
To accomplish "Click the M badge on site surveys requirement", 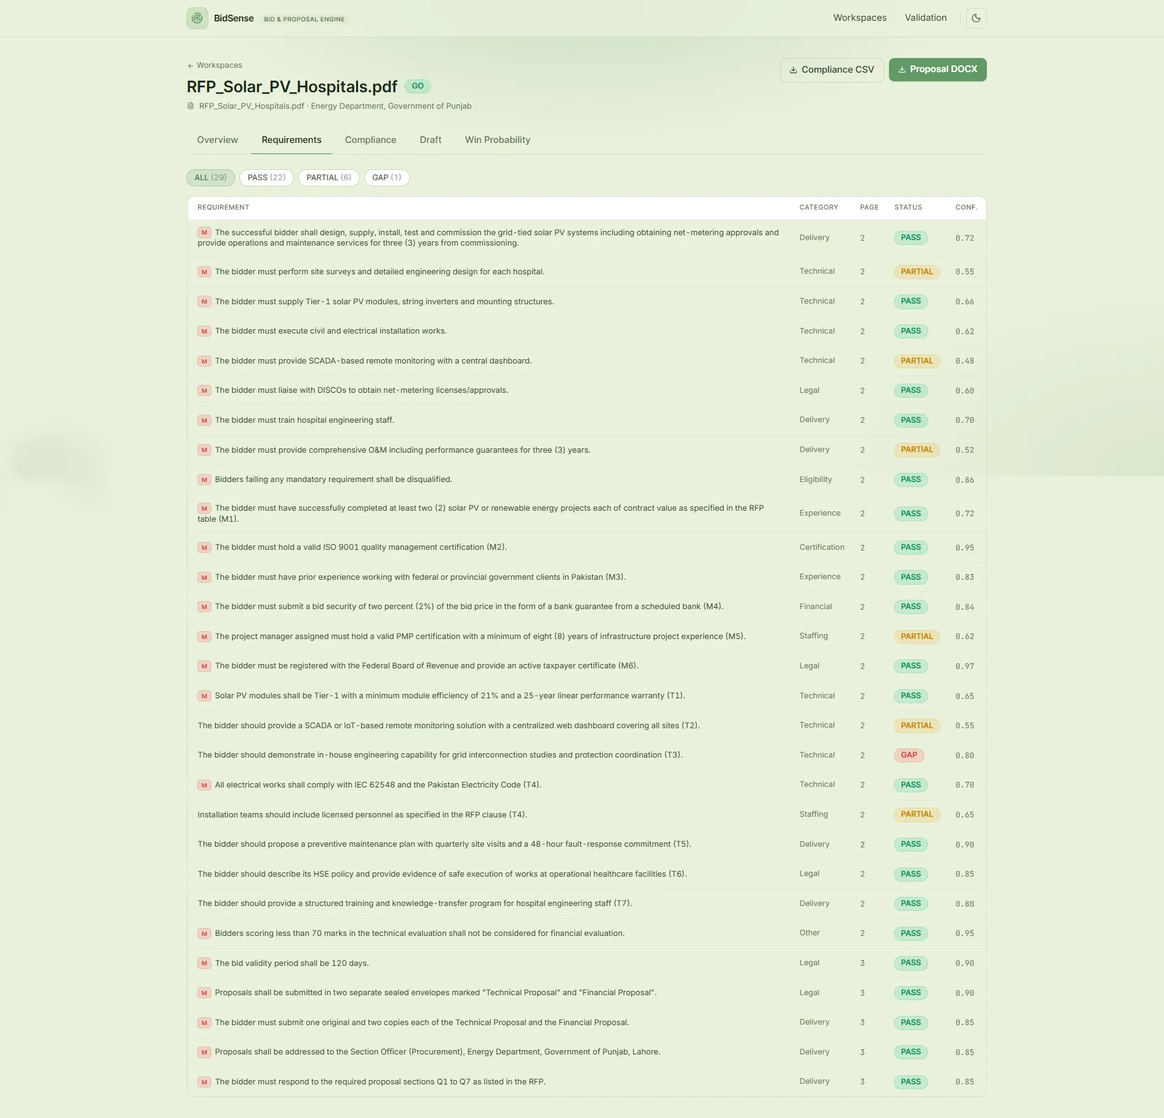I will click(204, 272).
